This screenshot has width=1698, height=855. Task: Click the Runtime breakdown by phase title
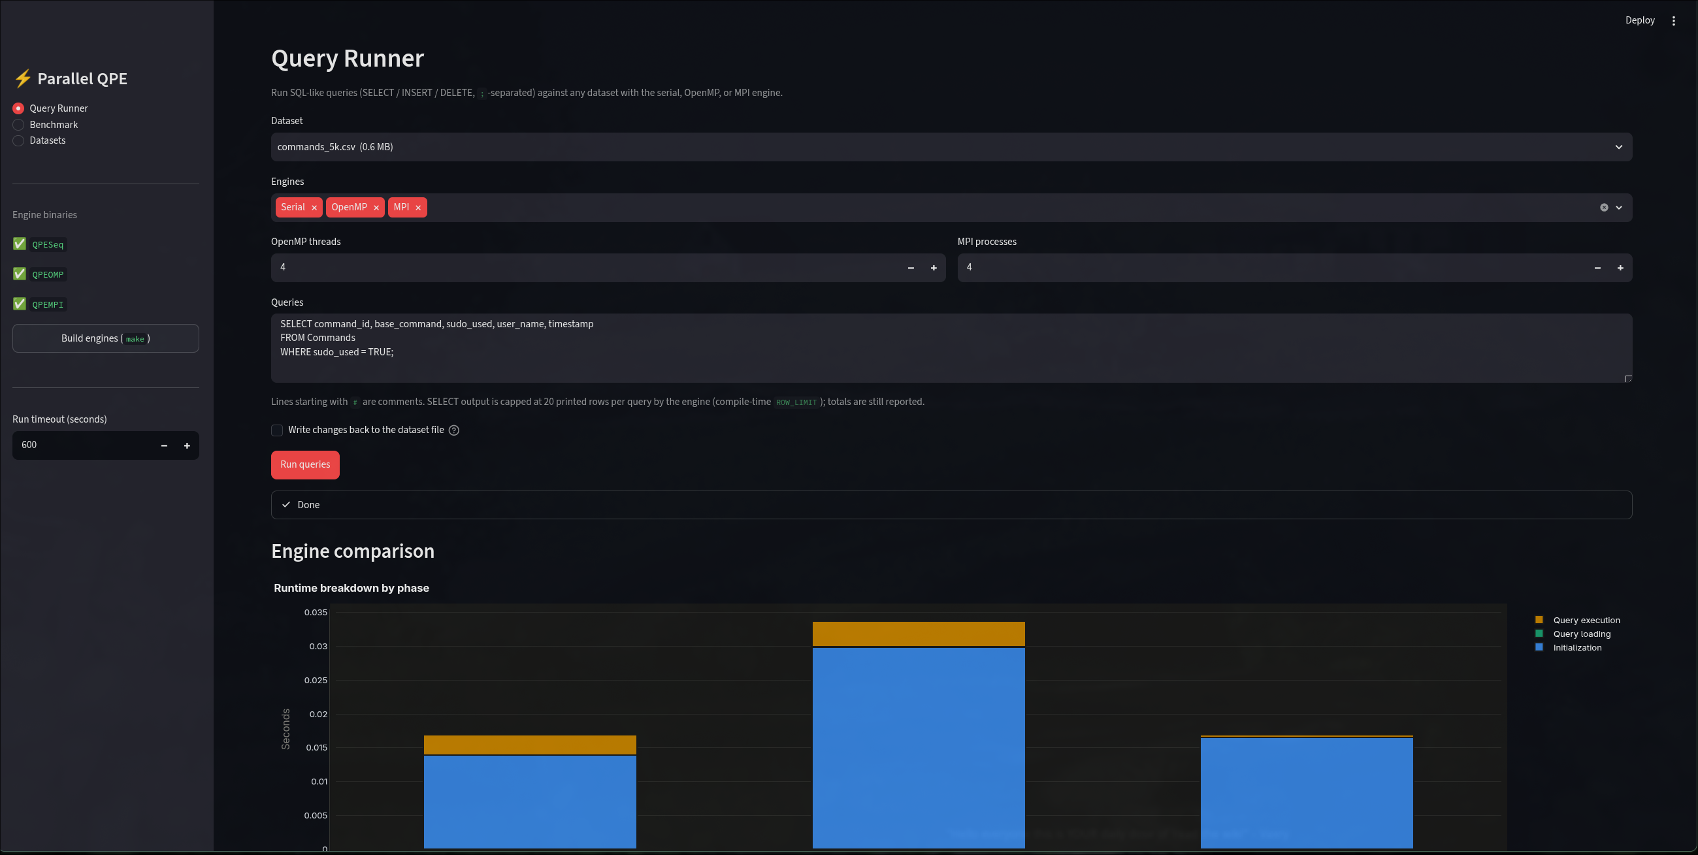351,588
